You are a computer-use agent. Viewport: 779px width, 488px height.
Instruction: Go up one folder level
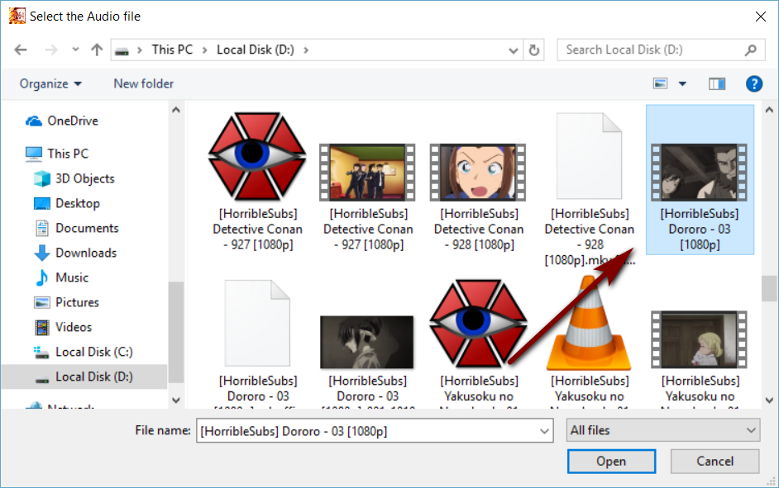click(x=97, y=50)
